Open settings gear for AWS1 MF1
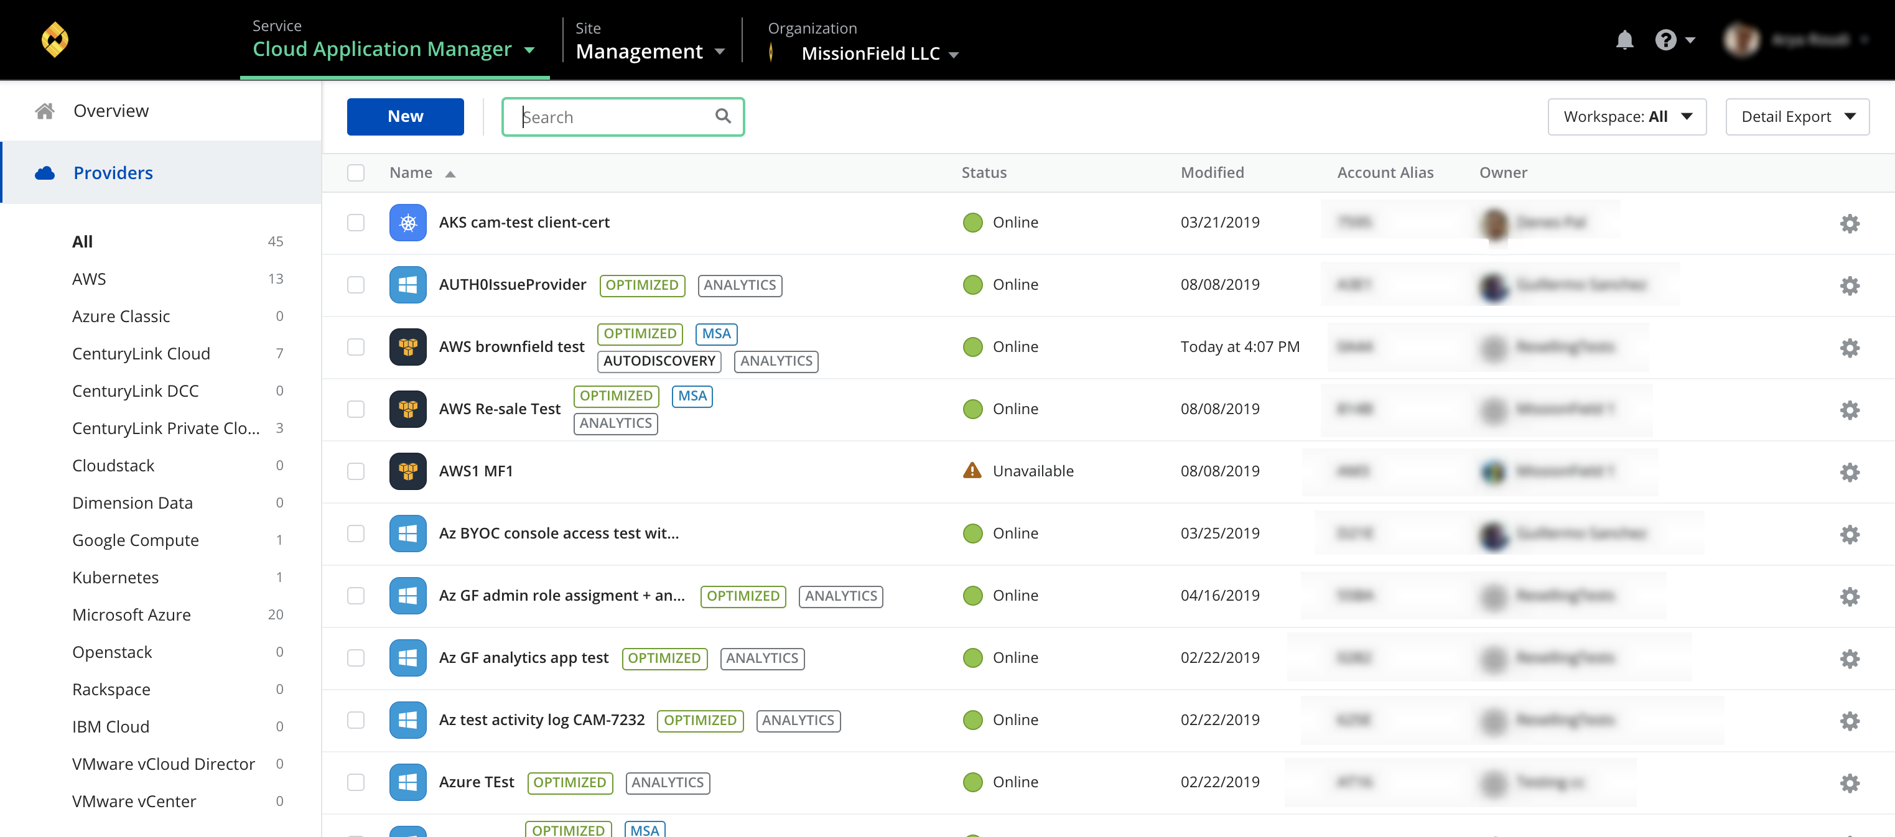 click(x=1850, y=471)
